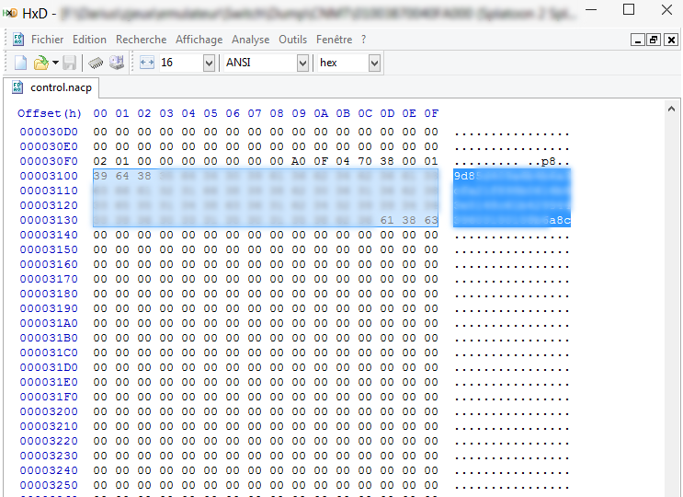Click decoded text p8 in row 000030F0
683x497 pixels.
548,162
